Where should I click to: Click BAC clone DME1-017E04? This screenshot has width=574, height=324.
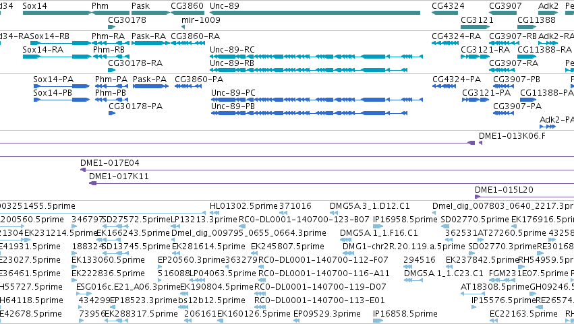click(x=109, y=163)
